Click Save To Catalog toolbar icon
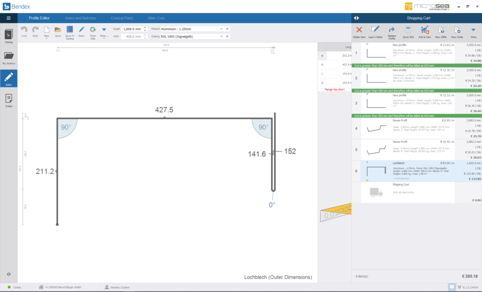 (70, 32)
